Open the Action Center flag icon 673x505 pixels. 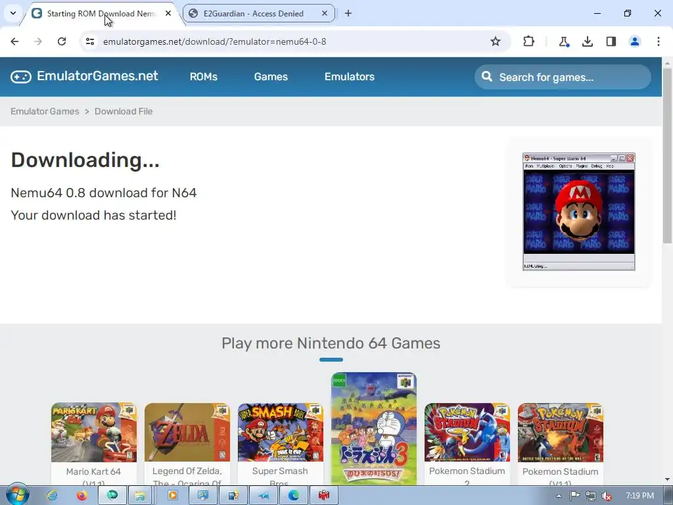[x=574, y=496]
